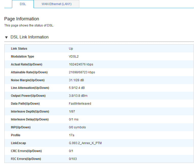The image size is (194, 164).
Task: Click the Page Information heading
Action: 22,19
